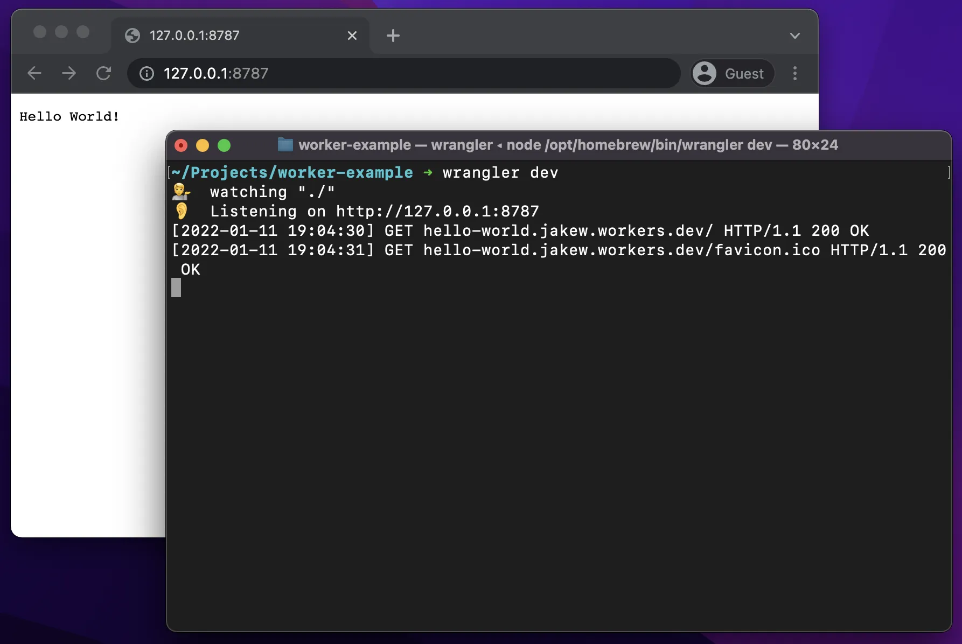Click the green prompt arrow in terminal
Viewport: 962px width, 644px height.
(x=428, y=173)
